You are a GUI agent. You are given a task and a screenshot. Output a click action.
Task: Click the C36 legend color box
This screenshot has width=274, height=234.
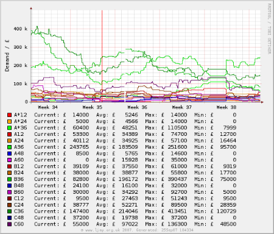click(9, 211)
